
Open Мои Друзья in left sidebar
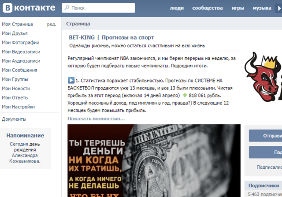coord(15,33)
